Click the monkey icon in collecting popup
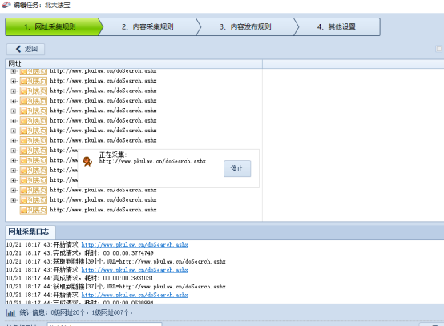Screen dimensions: 444x326 click(x=87, y=162)
